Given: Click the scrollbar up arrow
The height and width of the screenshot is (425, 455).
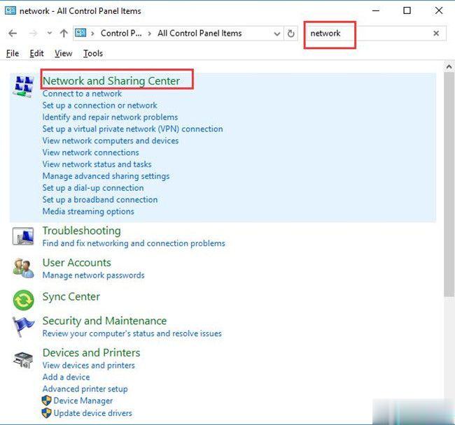Looking at the screenshot, I should (449, 67).
